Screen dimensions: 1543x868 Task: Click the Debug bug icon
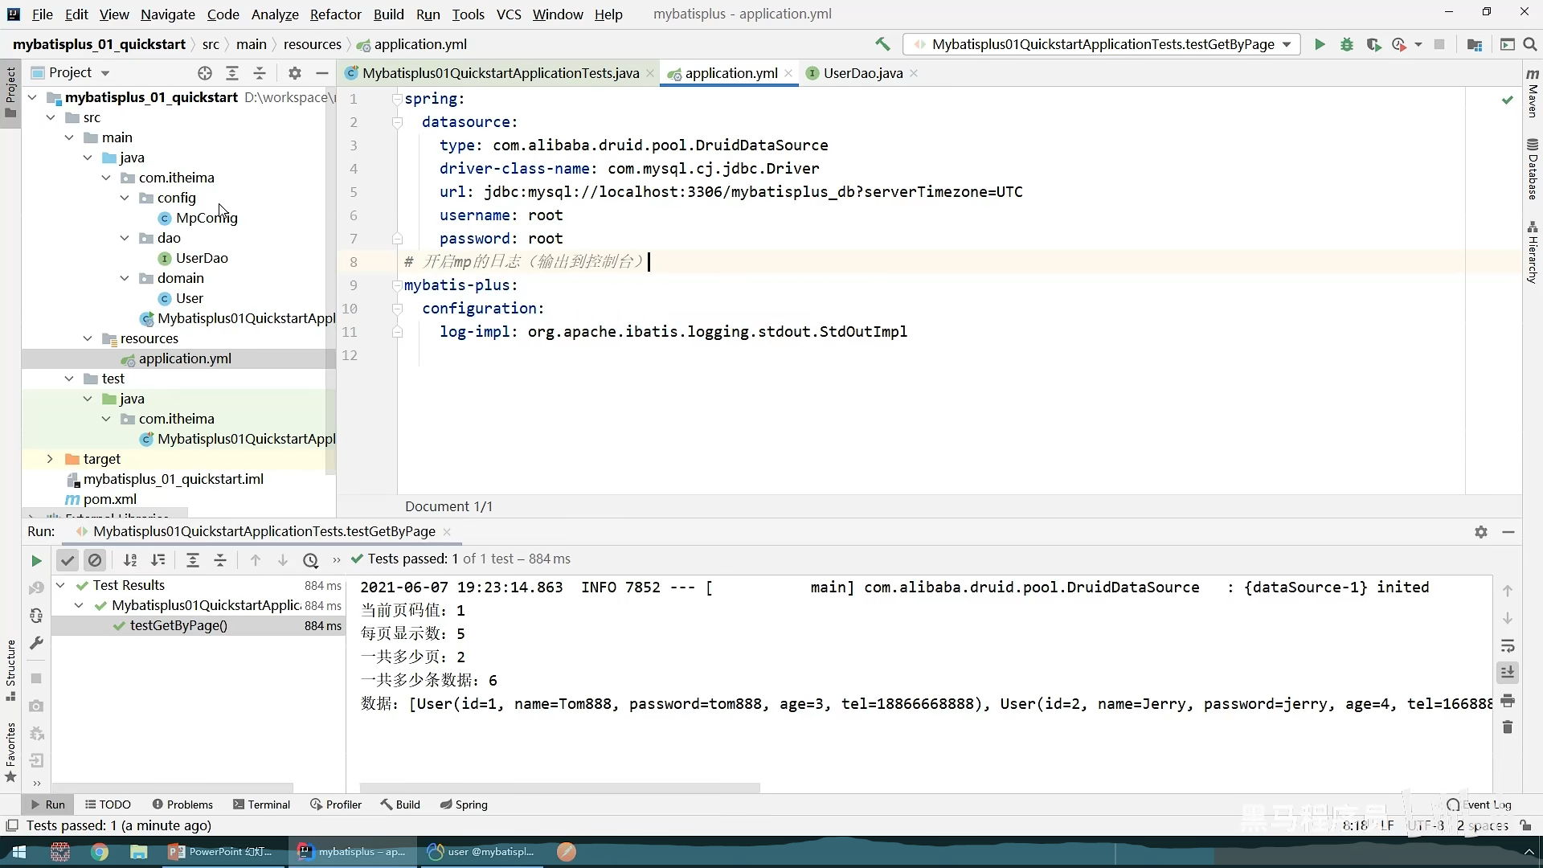pos(1347,45)
